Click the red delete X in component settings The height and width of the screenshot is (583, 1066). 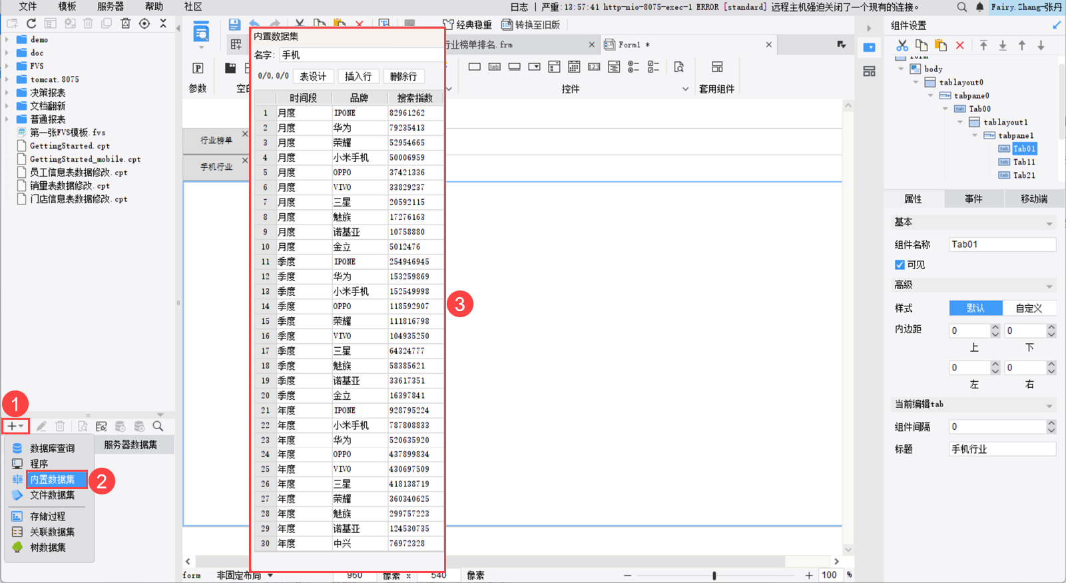coord(959,45)
